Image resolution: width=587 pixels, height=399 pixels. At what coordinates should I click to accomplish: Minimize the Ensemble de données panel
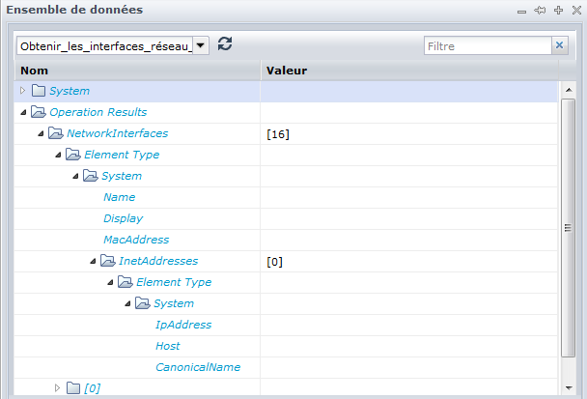tap(521, 11)
